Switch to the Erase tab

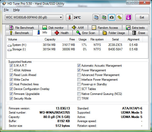point(139,33)
